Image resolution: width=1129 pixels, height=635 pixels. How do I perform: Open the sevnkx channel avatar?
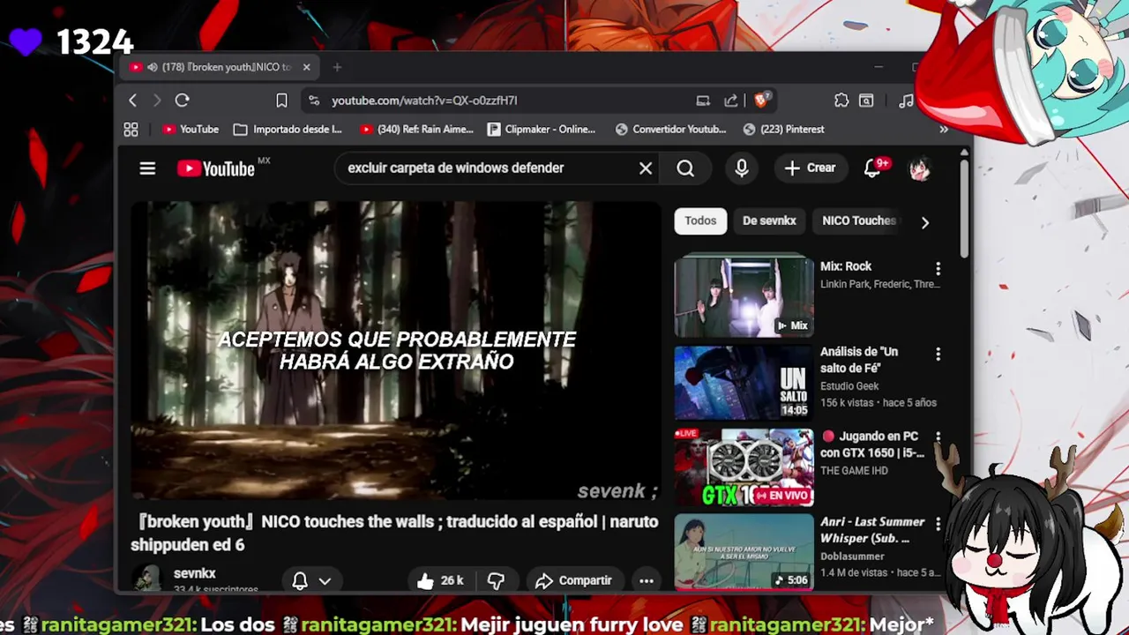pyautogui.click(x=147, y=579)
